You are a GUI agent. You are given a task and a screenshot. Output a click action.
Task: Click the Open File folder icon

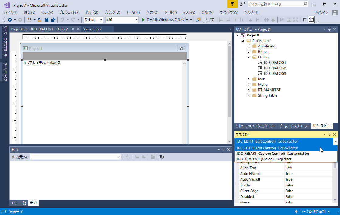pyautogui.click(x=40, y=20)
